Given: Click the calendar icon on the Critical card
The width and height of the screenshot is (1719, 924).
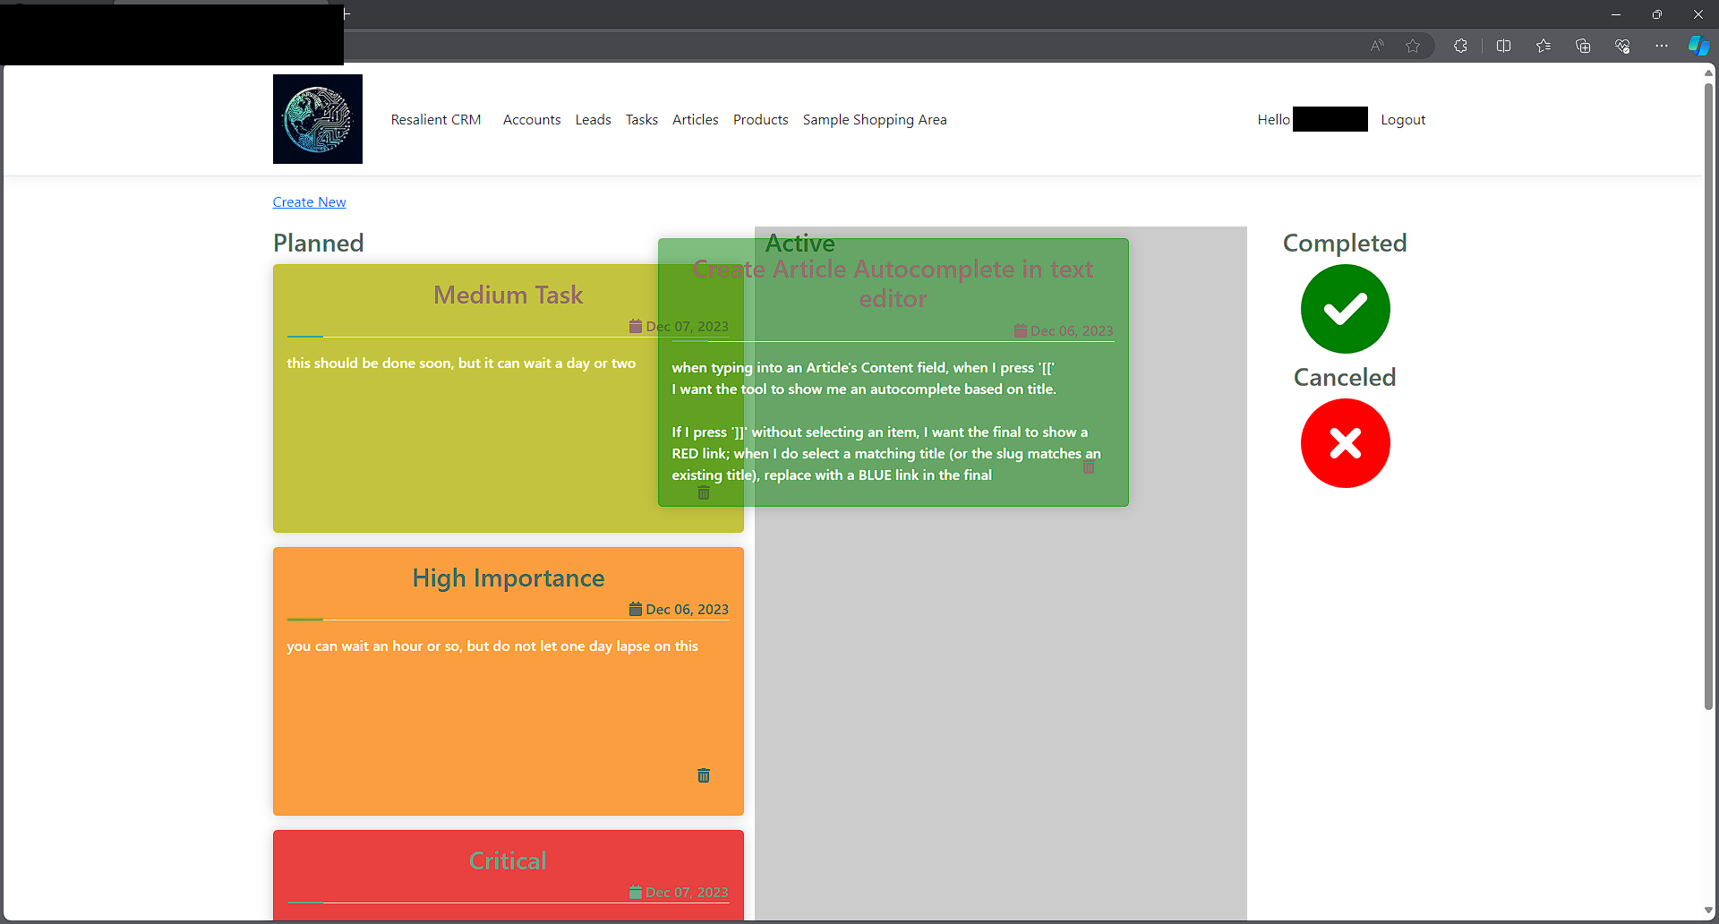Looking at the screenshot, I should click(x=636, y=892).
